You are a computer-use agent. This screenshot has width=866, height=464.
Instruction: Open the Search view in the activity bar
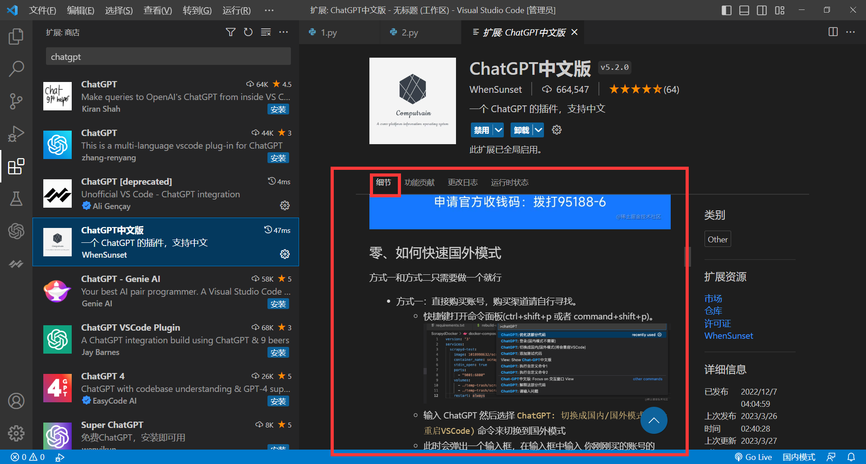(x=16, y=68)
